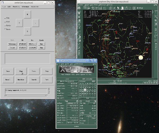
Task: Click the Slew button beside Save in xmtel
Action: (21, 71)
